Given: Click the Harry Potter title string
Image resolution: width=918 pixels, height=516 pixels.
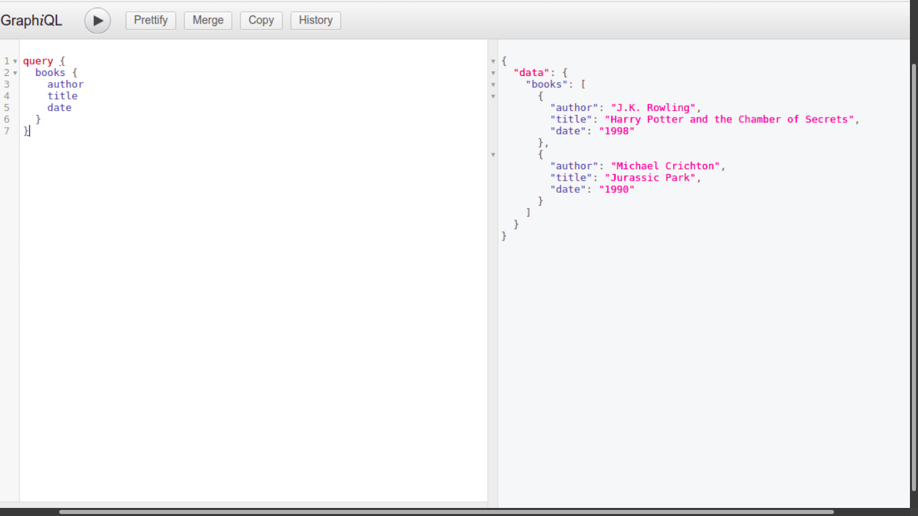Looking at the screenshot, I should (x=729, y=119).
